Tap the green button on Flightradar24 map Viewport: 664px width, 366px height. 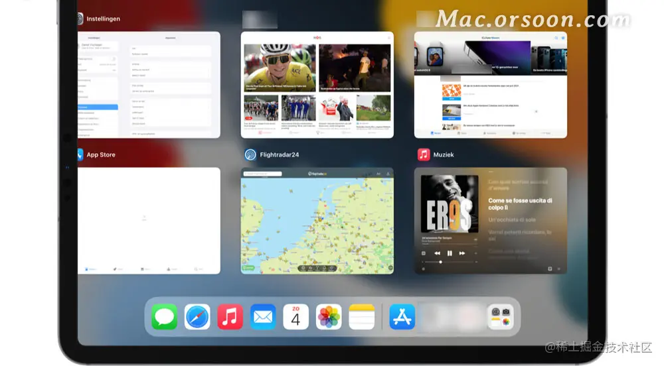(248, 267)
